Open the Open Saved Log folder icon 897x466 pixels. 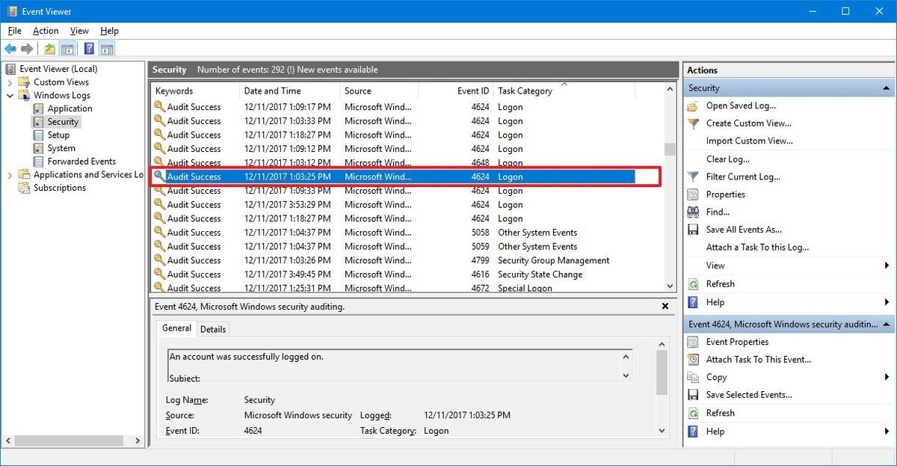tap(693, 105)
